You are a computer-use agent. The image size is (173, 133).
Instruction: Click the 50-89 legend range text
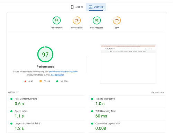click(x=47, y=81)
